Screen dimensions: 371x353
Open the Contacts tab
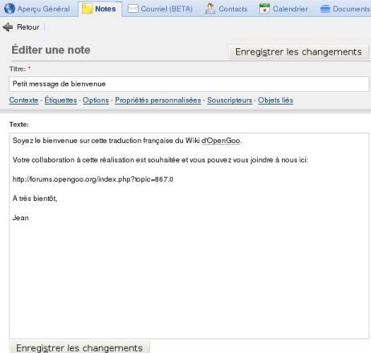(x=226, y=9)
